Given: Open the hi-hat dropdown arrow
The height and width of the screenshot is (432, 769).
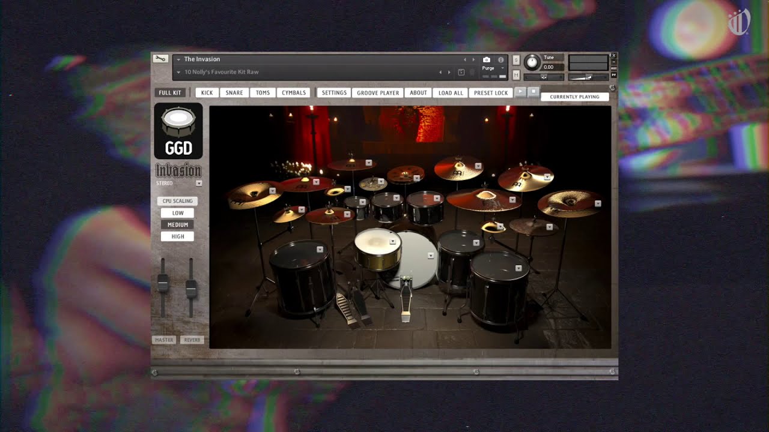Looking at the screenshot, I should coord(347,214).
